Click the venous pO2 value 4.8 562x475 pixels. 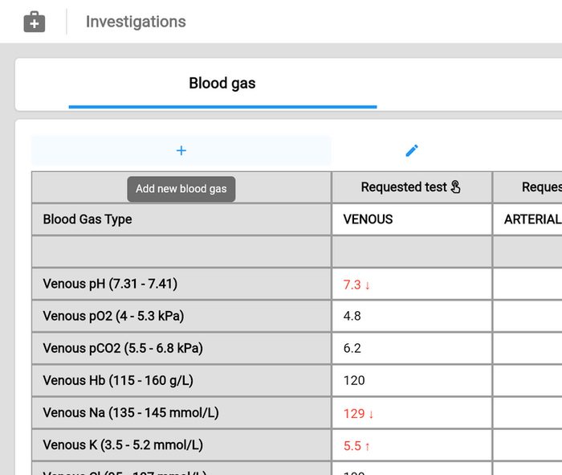[352, 316]
